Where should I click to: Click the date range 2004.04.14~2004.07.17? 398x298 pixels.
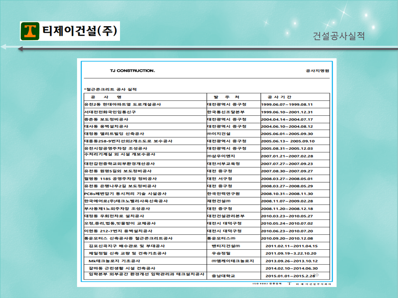tap(287, 119)
